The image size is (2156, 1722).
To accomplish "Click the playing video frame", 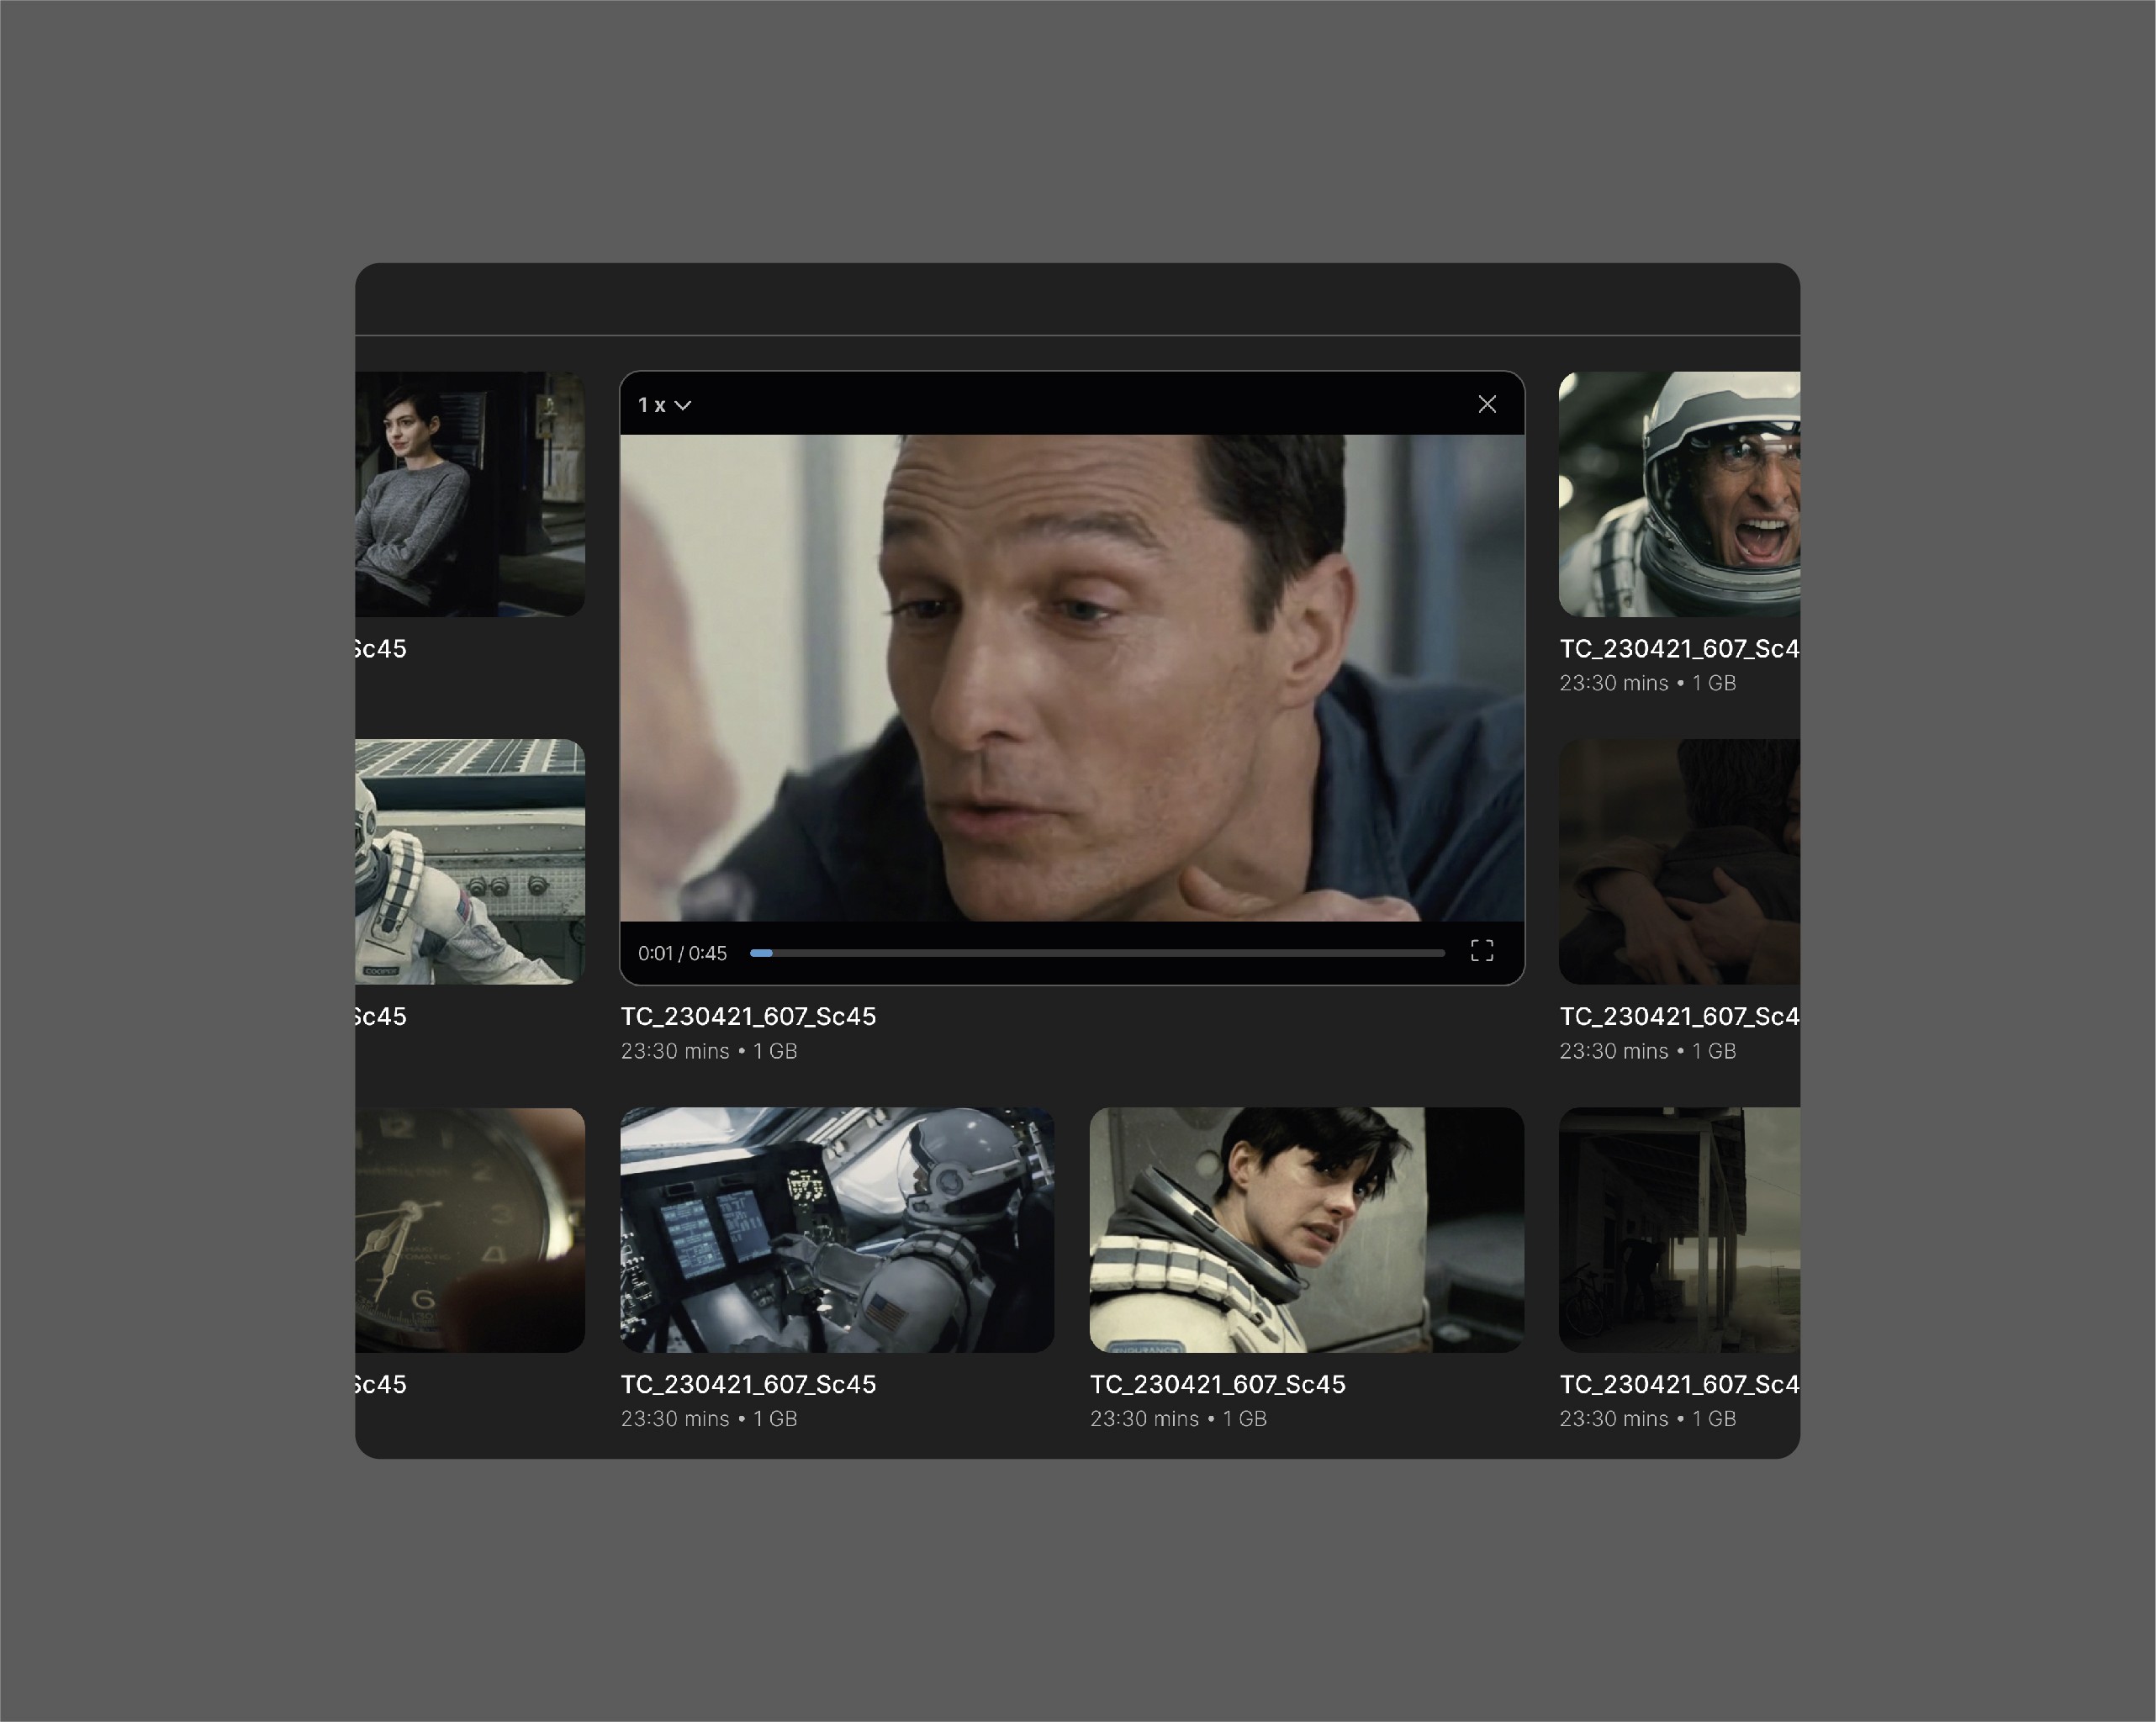I will point(1072,677).
